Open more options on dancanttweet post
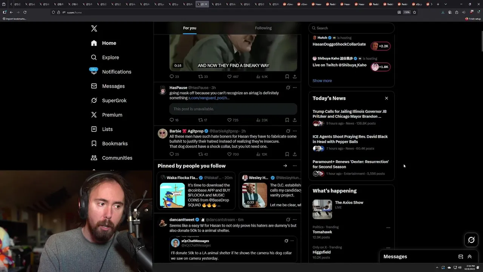483x272 pixels. click(295, 219)
